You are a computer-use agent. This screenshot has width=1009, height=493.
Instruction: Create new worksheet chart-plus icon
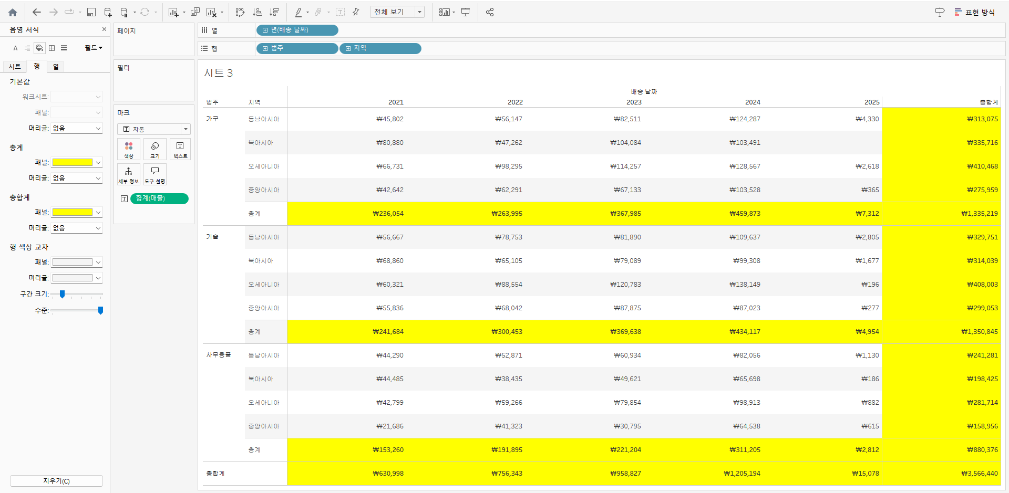coord(173,12)
